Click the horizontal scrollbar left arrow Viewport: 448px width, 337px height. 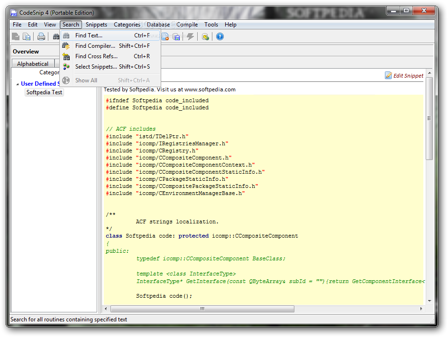pyautogui.click(x=106, y=309)
